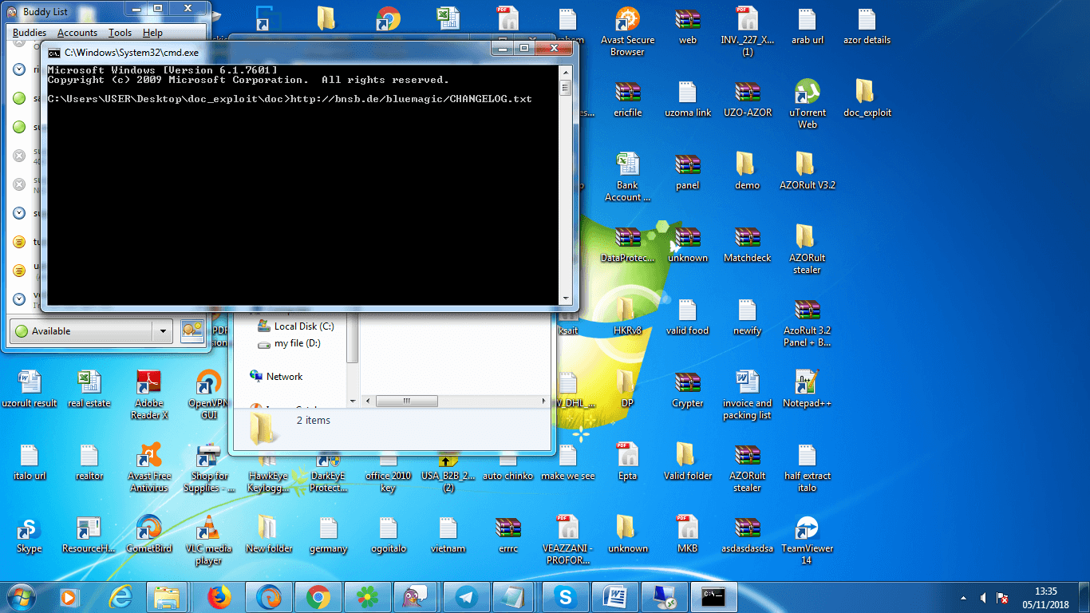Click the VLC media player desktop icon

208,528
